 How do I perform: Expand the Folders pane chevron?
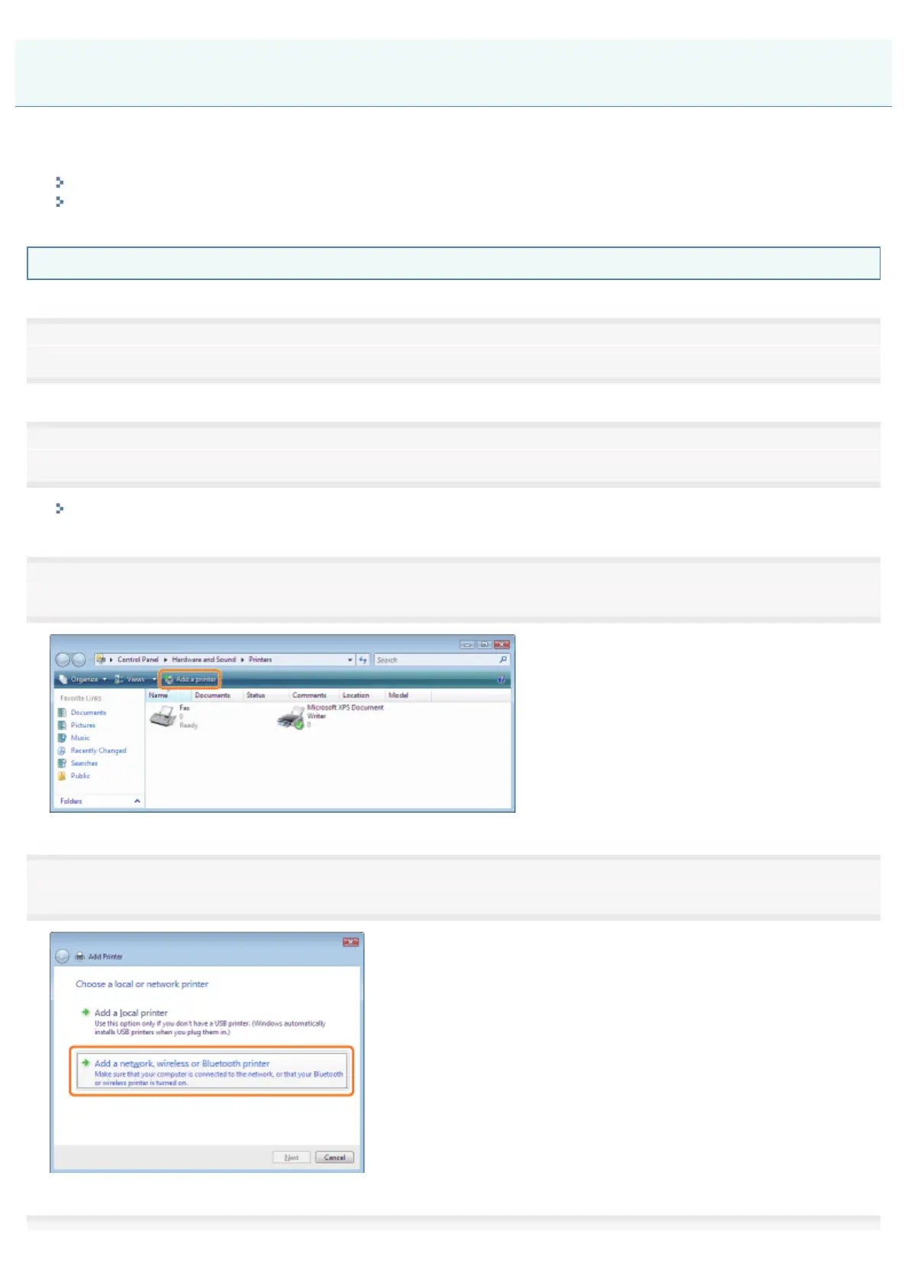(x=137, y=801)
